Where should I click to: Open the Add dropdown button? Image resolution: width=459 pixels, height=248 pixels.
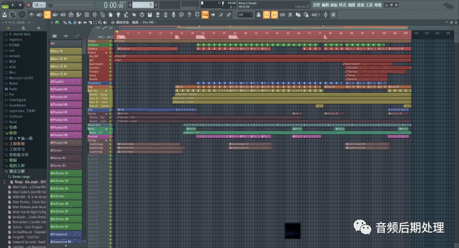(x=315, y=15)
